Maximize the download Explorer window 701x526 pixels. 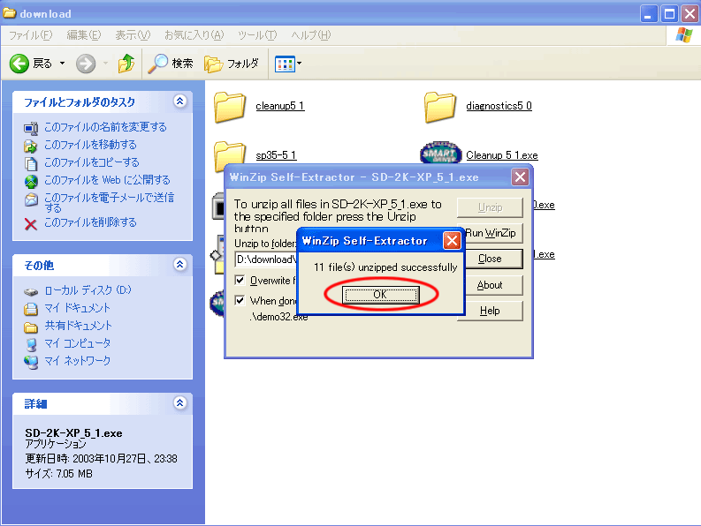(x=669, y=14)
